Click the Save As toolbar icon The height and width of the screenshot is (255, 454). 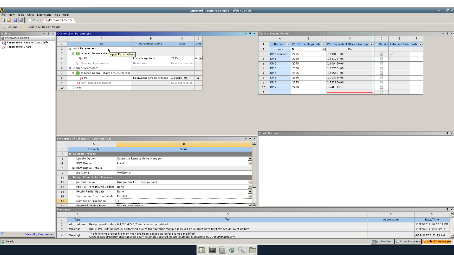pos(21,20)
